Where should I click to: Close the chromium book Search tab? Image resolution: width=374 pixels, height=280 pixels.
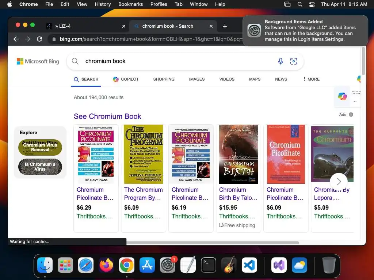(x=211, y=26)
